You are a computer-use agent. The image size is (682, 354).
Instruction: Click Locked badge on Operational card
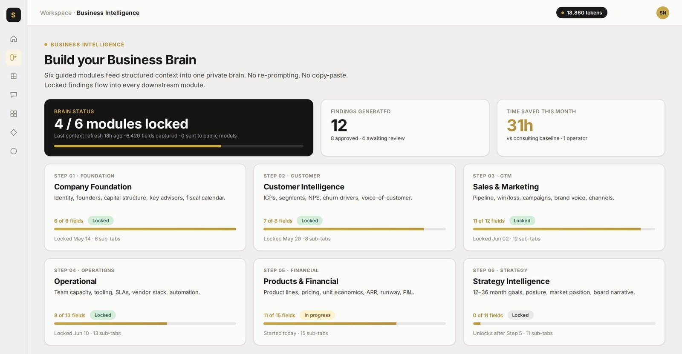(103, 315)
